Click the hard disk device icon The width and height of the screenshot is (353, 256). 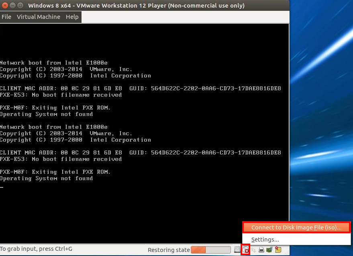pyautogui.click(x=237, y=250)
